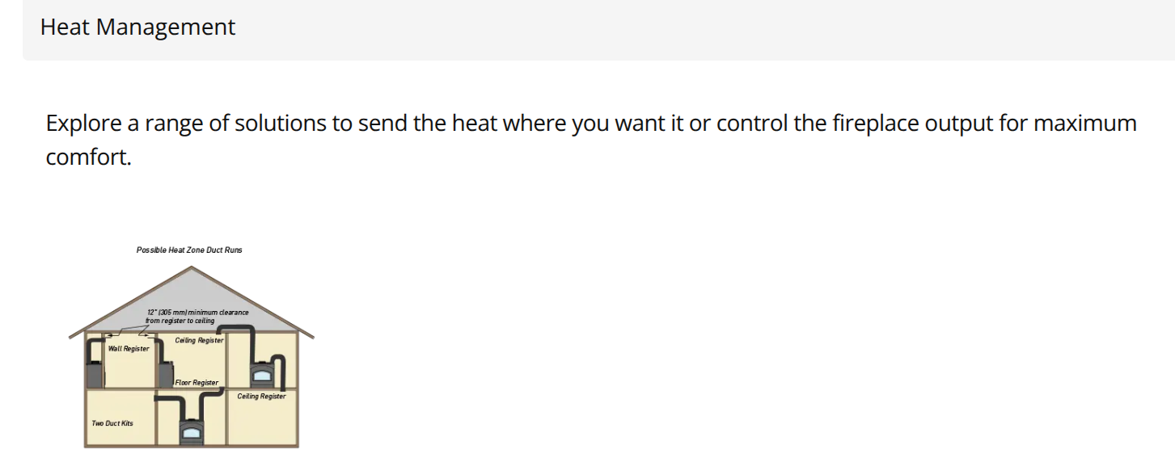
Task: Click the basement fireplace in the diagram
Action: point(191,433)
